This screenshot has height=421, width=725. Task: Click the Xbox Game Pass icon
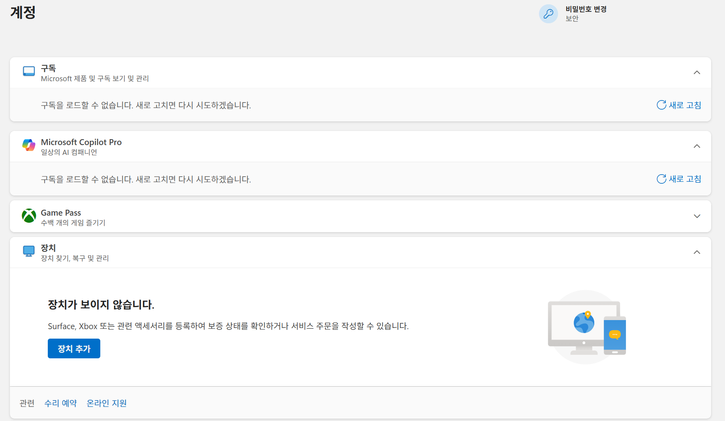(29, 216)
